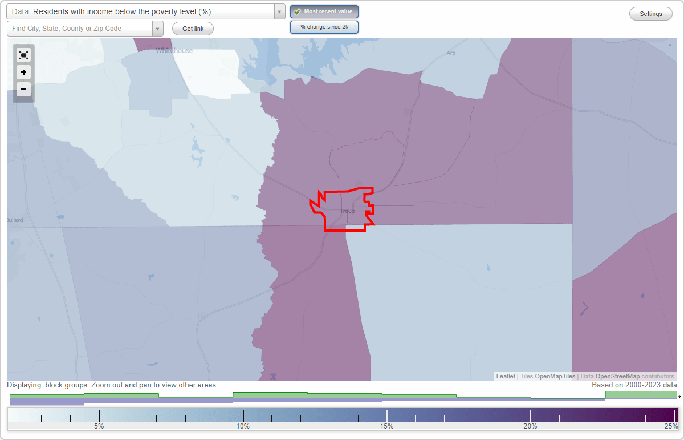Select the zoom out minus icon
This screenshot has height=440, width=684.
23,90
